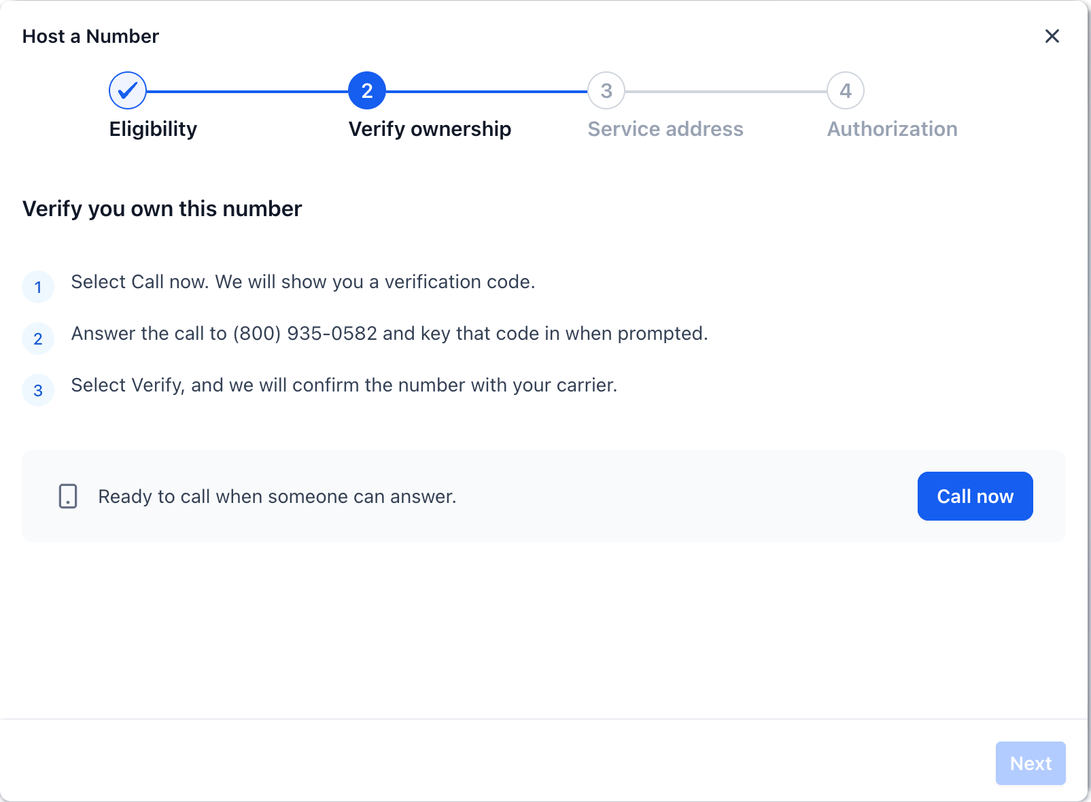Click the Verify you own this number heading

tap(162, 209)
